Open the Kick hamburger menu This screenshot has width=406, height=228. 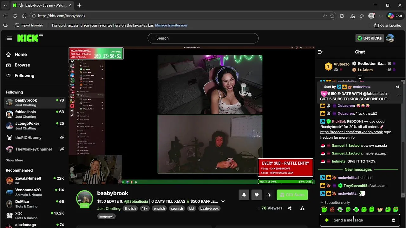pos(10,38)
